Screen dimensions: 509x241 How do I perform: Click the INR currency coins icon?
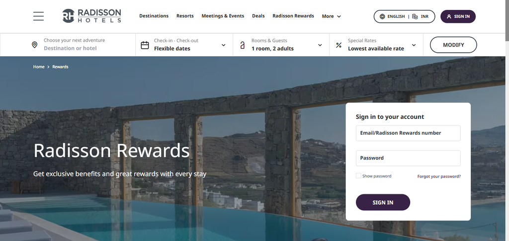(415, 16)
